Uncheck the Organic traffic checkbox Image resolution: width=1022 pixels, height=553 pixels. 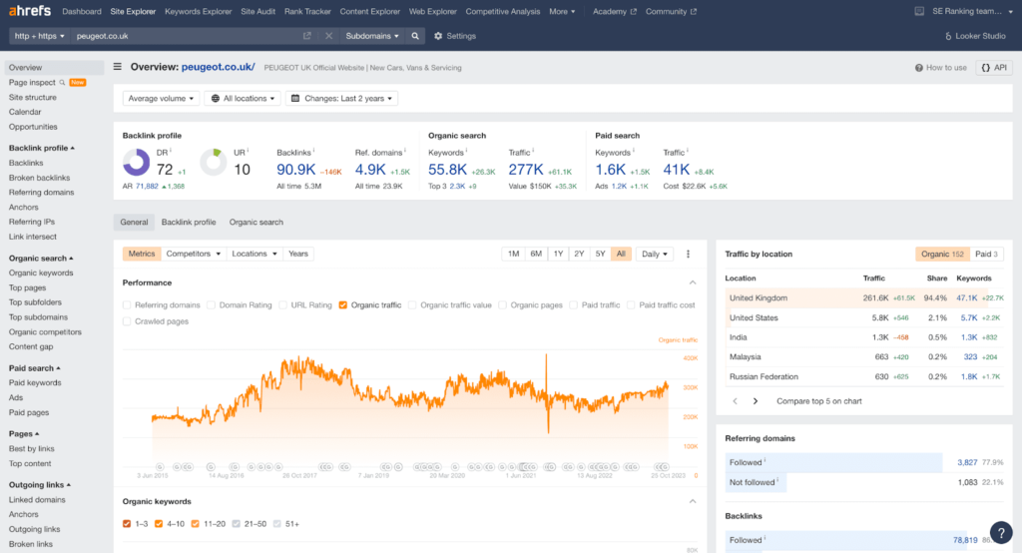coord(343,305)
